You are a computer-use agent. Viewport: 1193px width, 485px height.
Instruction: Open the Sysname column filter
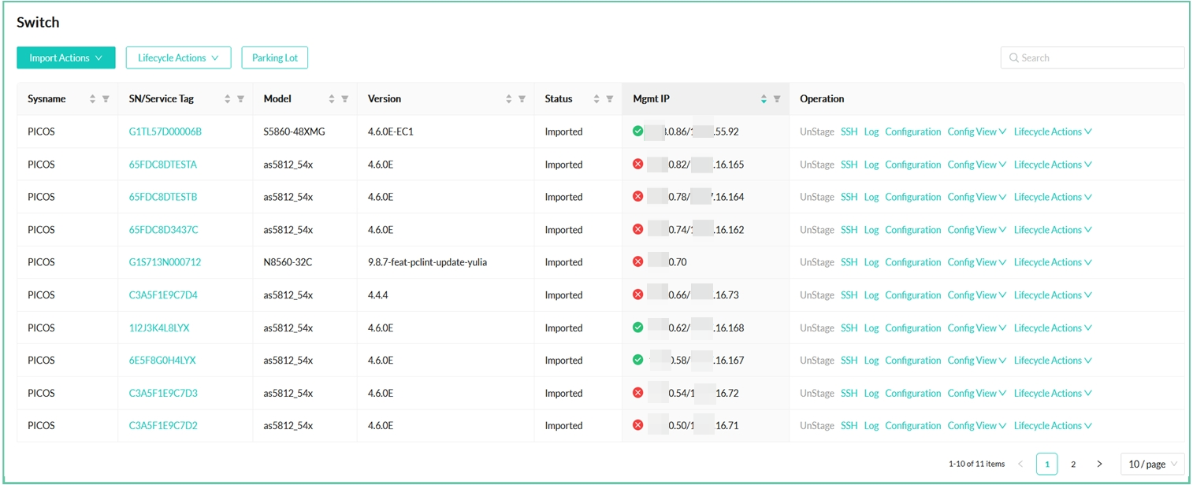click(x=106, y=99)
